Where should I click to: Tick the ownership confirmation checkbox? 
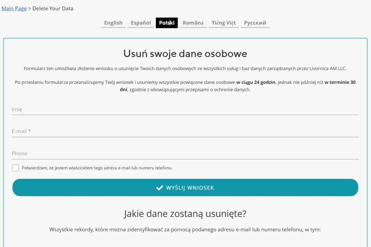point(15,168)
